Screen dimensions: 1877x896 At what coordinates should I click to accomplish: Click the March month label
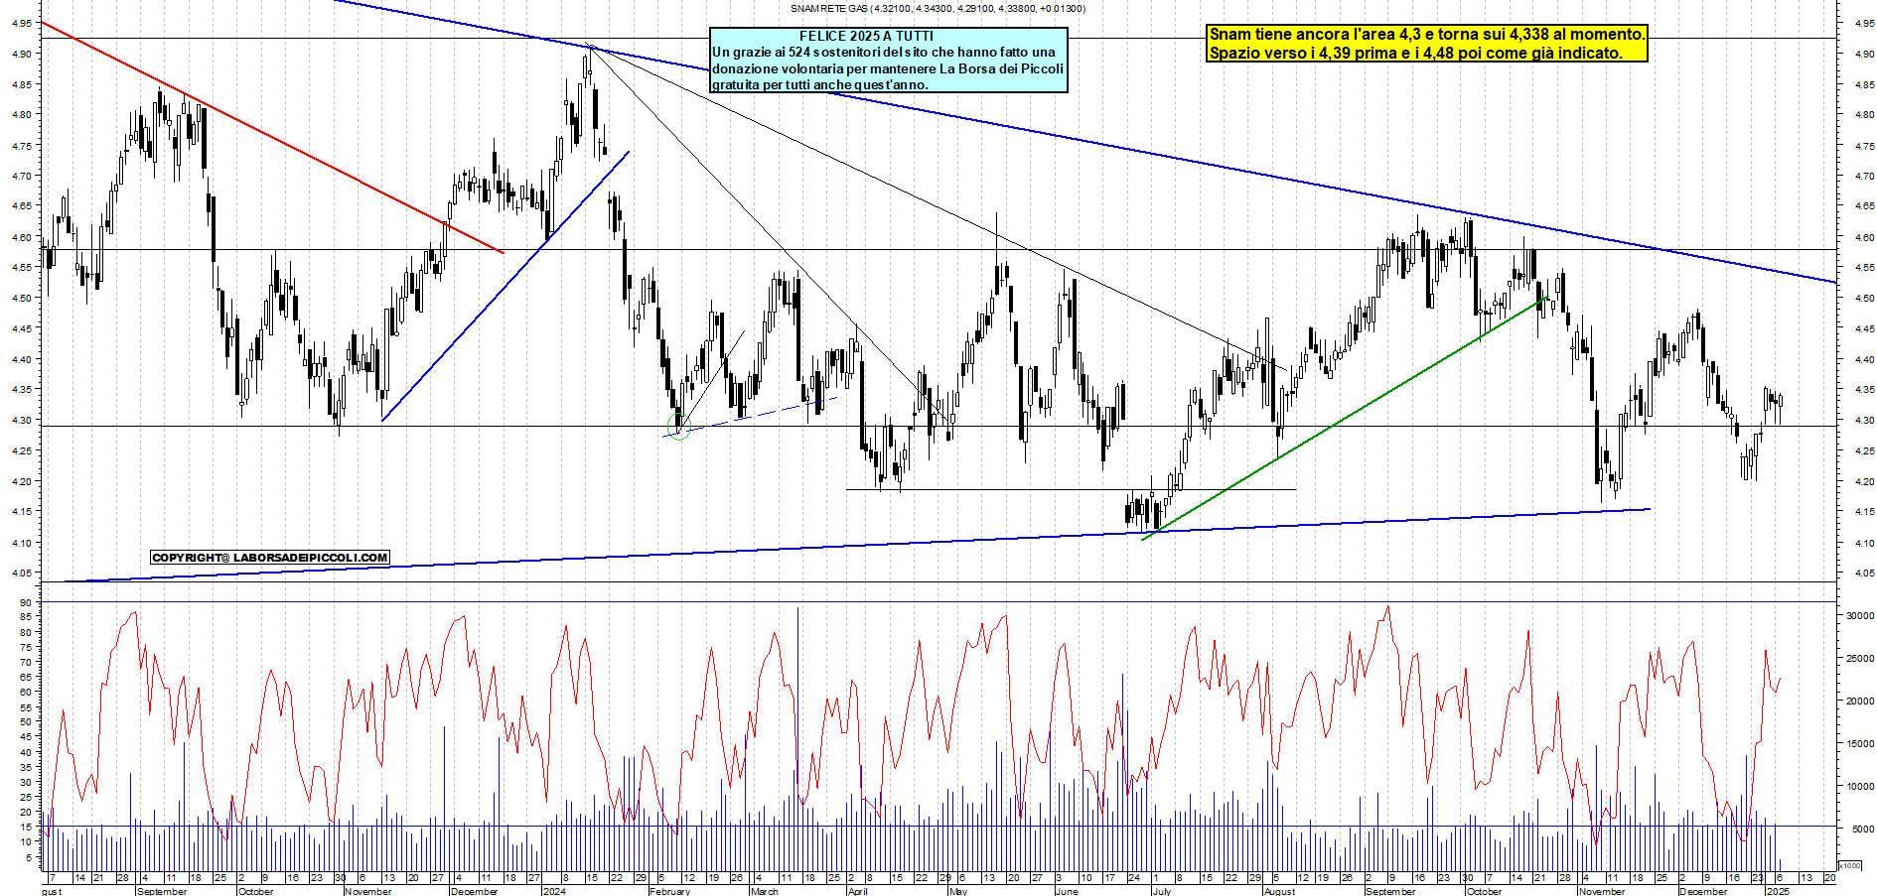pos(765,891)
